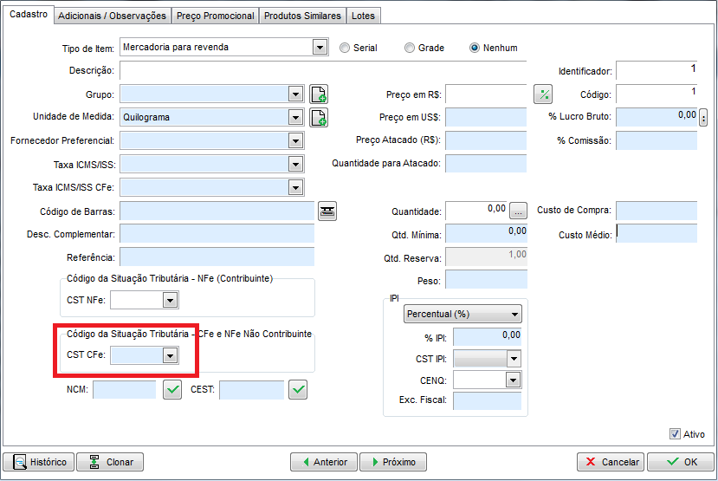Open the Produtos Similares tab
The height and width of the screenshot is (481, 718).
(302, 16)
